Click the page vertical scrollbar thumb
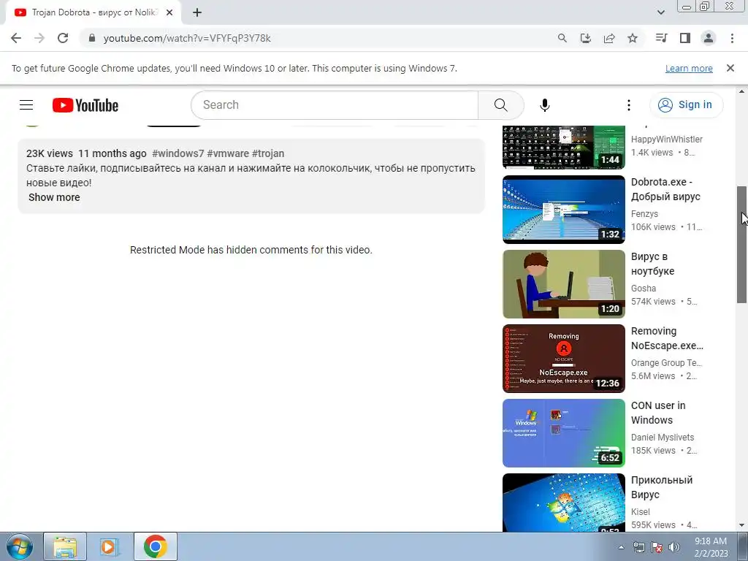748x561 pixels. click(742, 244)
